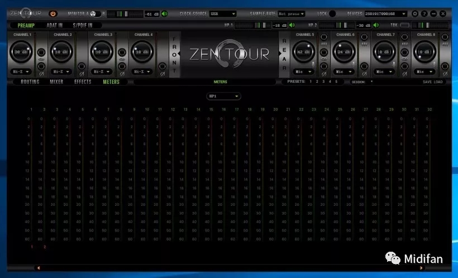Toggle the TBK talkback button
The width and height of the screenshot is (458, 278).
(x=404, y=25)
